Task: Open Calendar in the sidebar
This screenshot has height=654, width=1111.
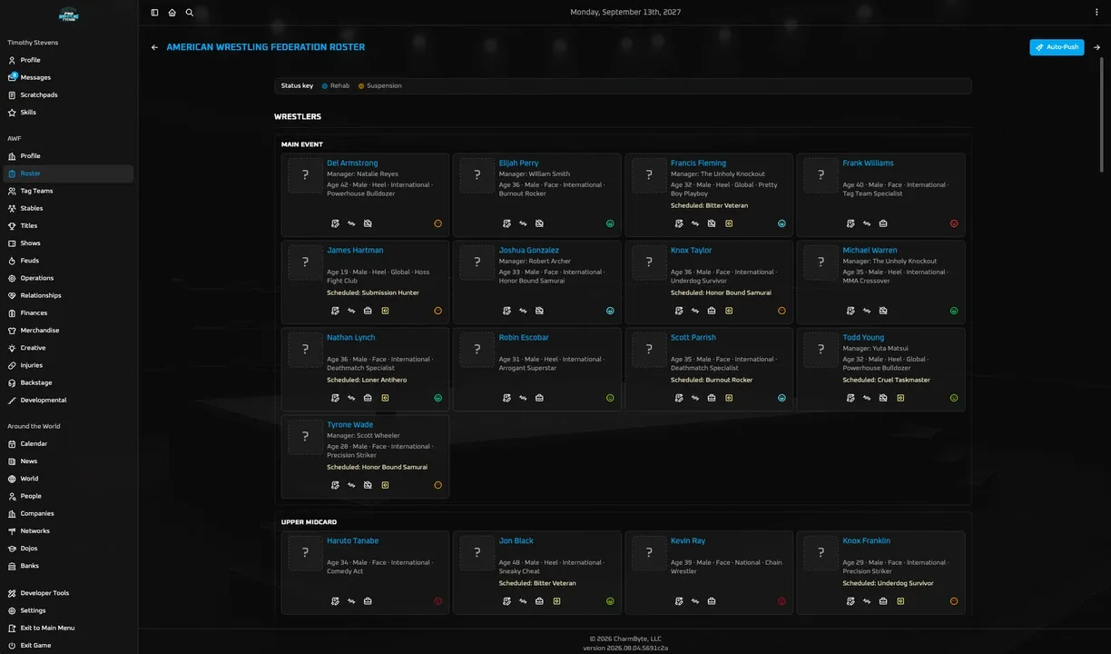Action: [68, 443]
